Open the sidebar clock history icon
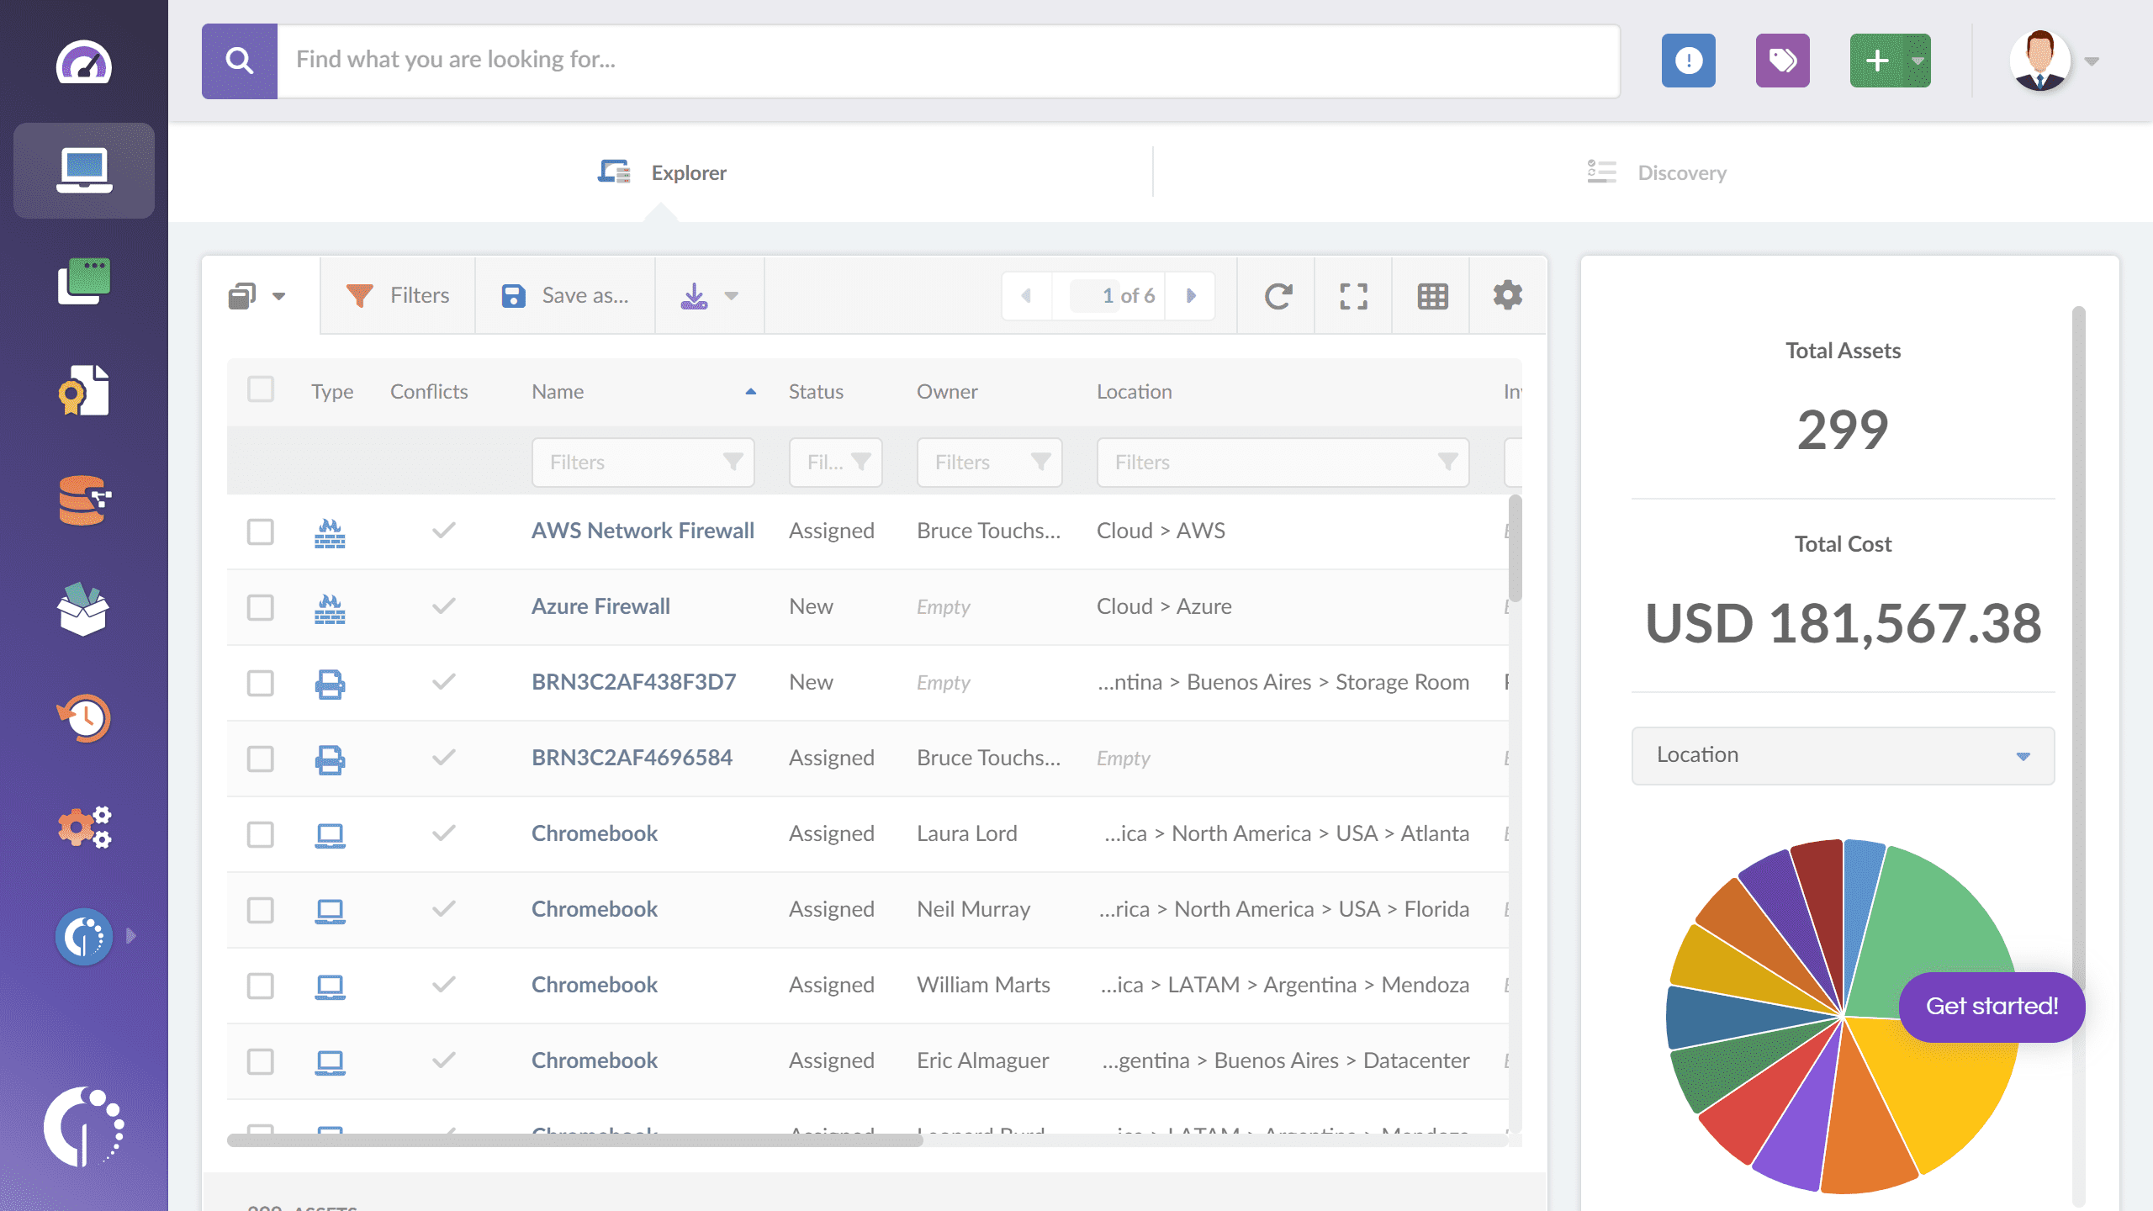The width and height of the screenshot is (2153, 1211). (83, 718)
